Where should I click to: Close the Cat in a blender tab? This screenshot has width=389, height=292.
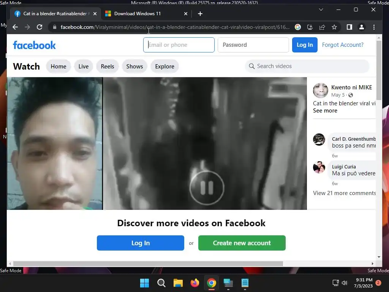pyautogui.click(x=95, y=14)
